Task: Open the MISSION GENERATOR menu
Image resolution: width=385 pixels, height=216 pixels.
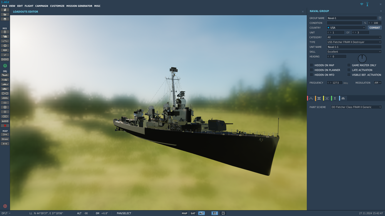Action: click(x=79, y=6)
